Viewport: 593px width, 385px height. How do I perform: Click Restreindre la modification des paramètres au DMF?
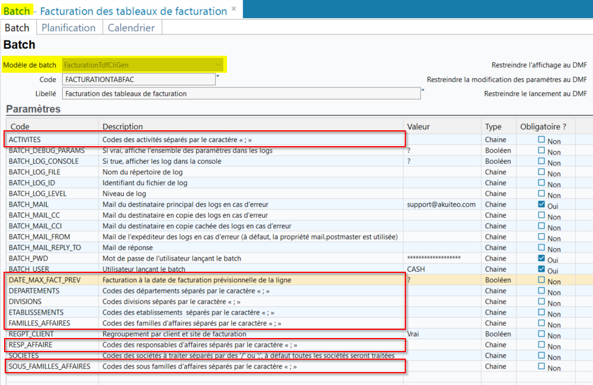click(x=507, y=79)
